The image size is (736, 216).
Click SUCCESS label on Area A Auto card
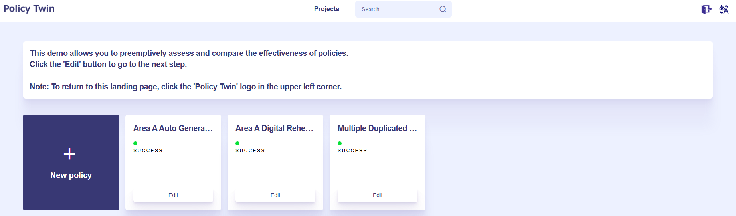(x=148, y=151)
